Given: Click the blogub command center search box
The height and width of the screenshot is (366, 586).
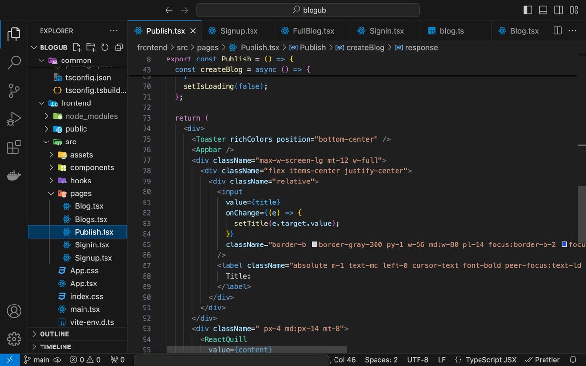Looking at the screenshot, I should click(x=308, y=10).
